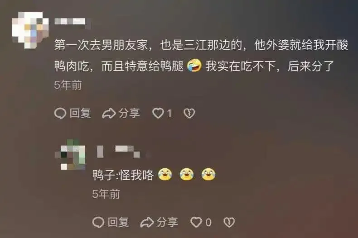Open the profile avatar of the 酸鸭肉 commenter
This screenshot has height=238, width=358.
pos(30,30)
